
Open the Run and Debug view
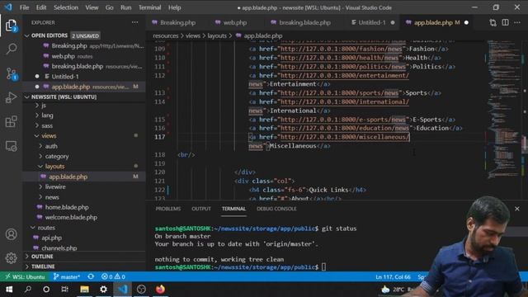[x=11, y=97]
